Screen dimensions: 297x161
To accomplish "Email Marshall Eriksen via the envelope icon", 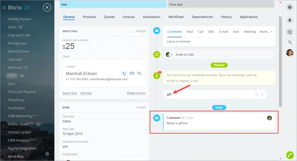I will click(132, 73).
